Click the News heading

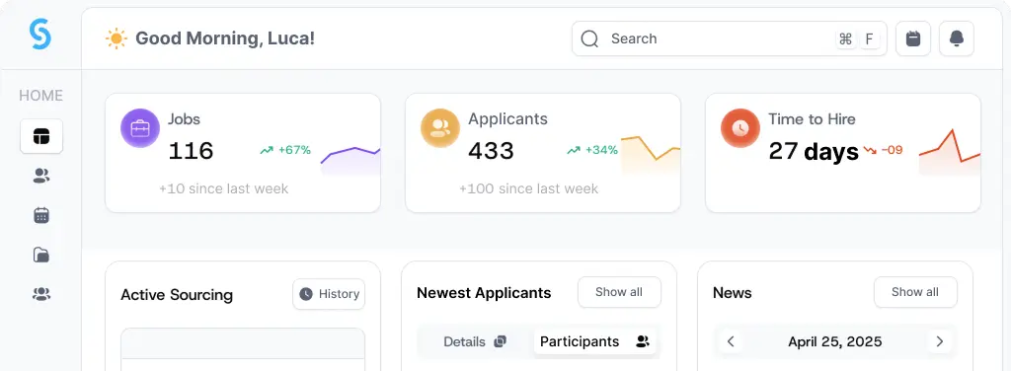[x=733, y=293]
